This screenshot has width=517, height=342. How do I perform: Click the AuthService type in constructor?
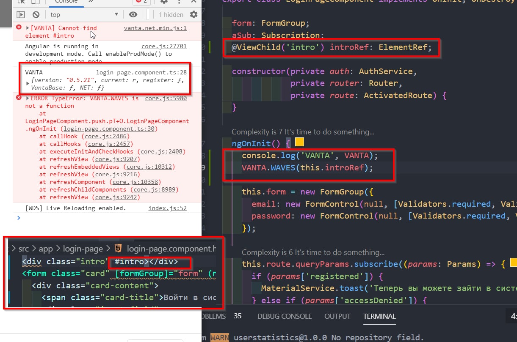(x=386, y=71)
